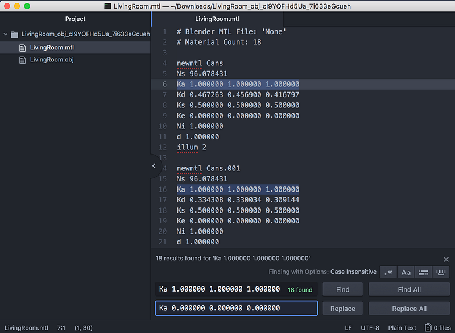The width and height of the screenshot is (455, 333).
Task: Switch to the LivingRoom.mtl editor tab
Action: click(217, 19)
